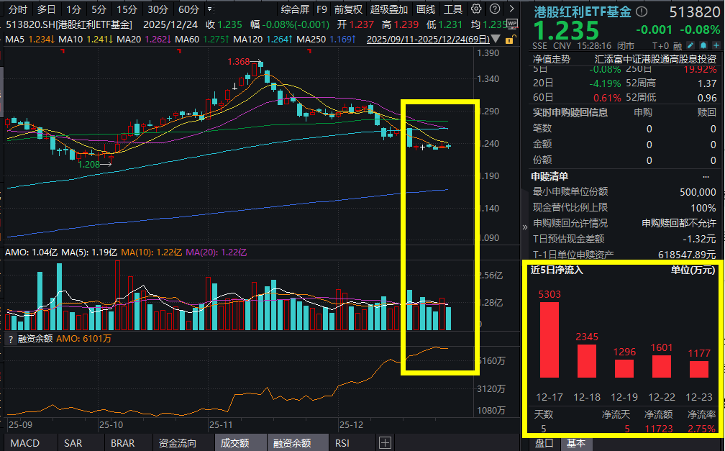Click the info circle beside 港股红利ETF基金
The image size is (725, 451).
coord(641,11)
